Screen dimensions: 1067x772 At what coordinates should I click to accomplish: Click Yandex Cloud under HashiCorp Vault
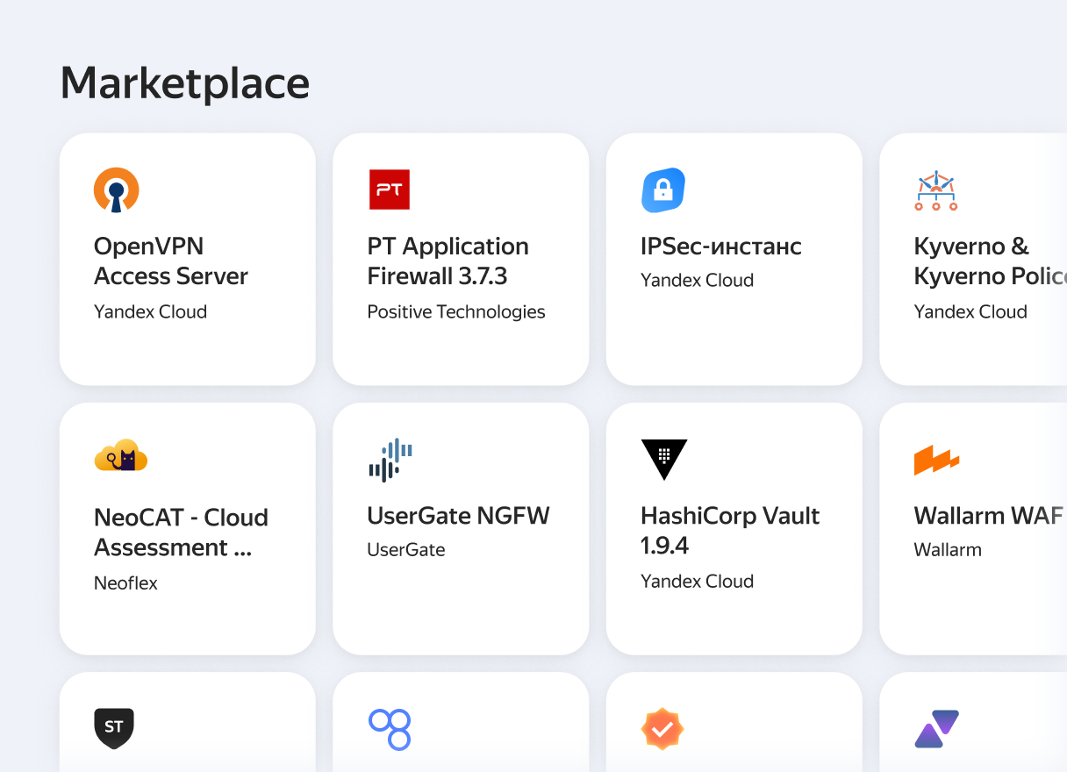pyautogui.click(x=697, y=581)
